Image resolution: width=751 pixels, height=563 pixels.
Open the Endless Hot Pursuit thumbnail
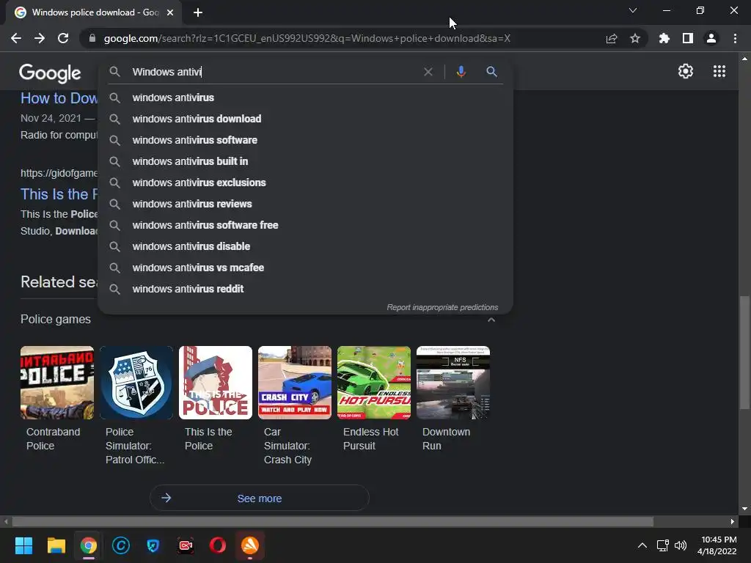click(374, 383)
